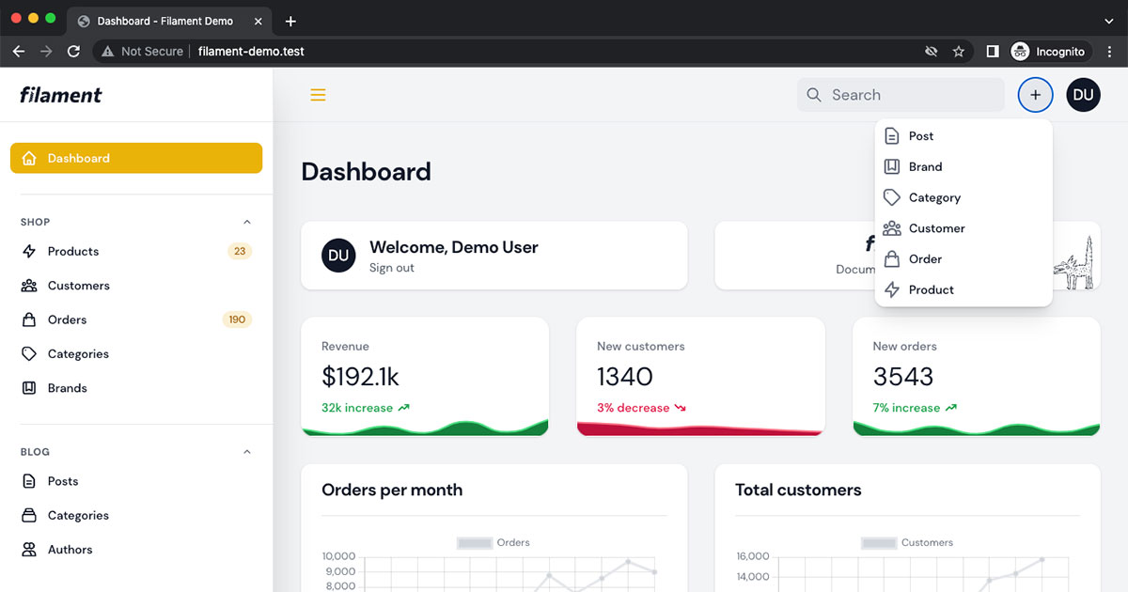
Task: Click the bookmark icon of Brand in dropdown
Action: pos(892,166)
